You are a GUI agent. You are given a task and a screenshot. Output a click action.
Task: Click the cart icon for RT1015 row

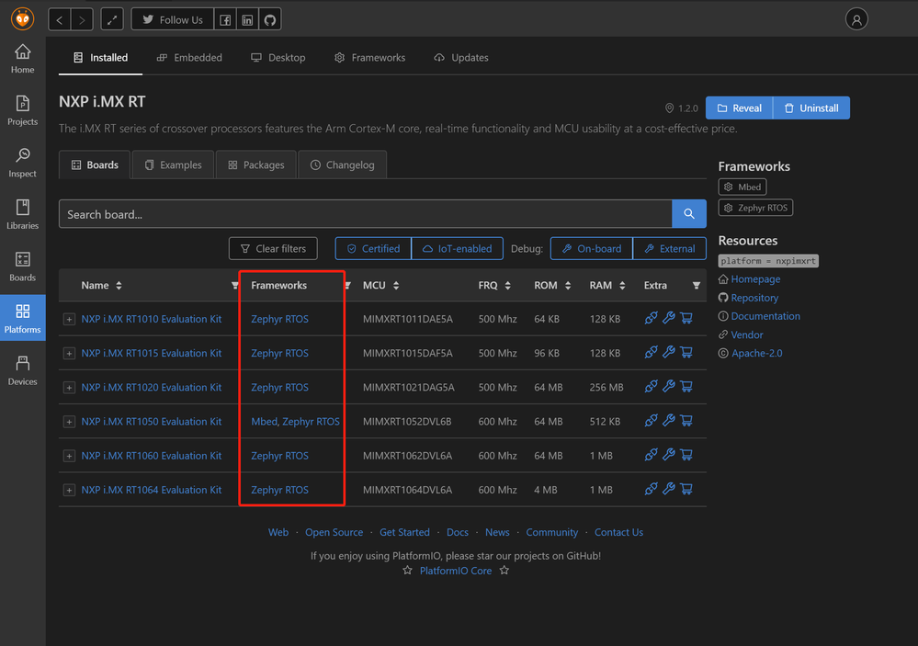click(x=686, y=352)
